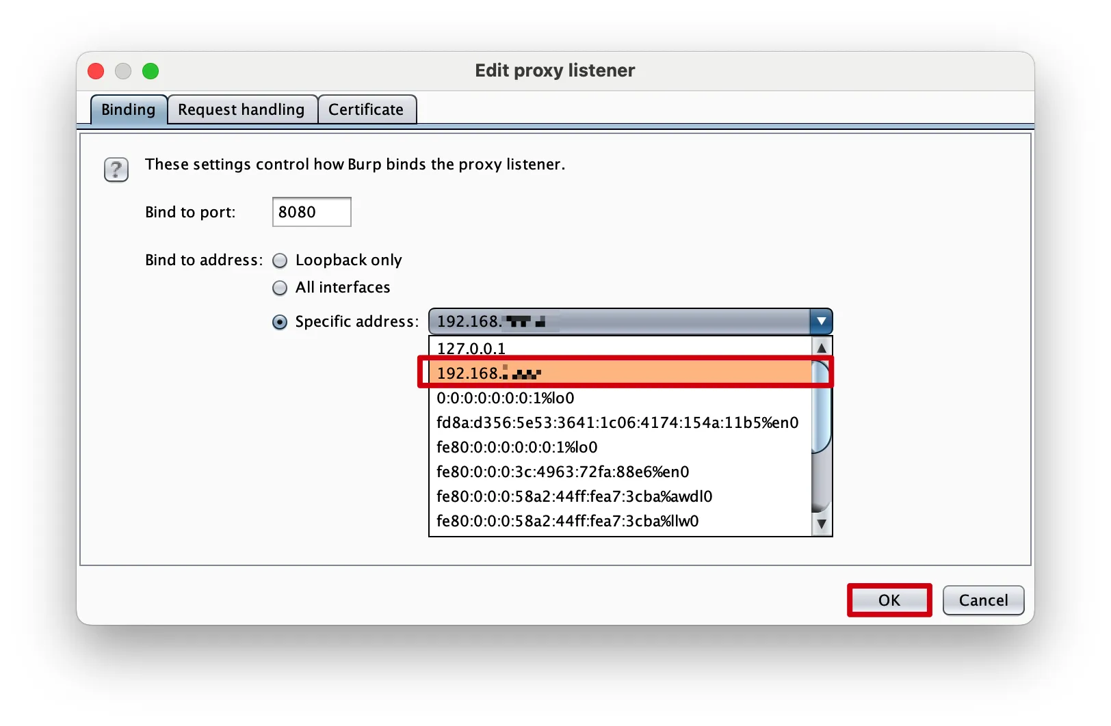Switch to the Binding tab
The height and width of the screenshot is (726, 1111).
(129, 110)
